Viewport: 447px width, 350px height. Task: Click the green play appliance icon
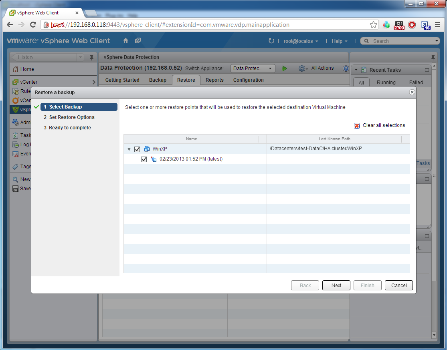[284, 68]
